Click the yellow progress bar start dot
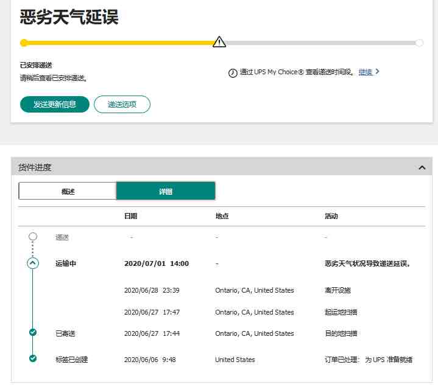This screenshot has width=438, height=387. 24,43
